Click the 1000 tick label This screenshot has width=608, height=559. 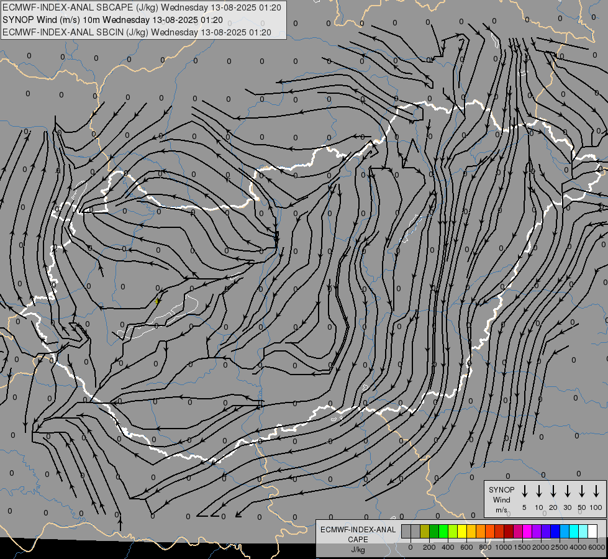503,547
